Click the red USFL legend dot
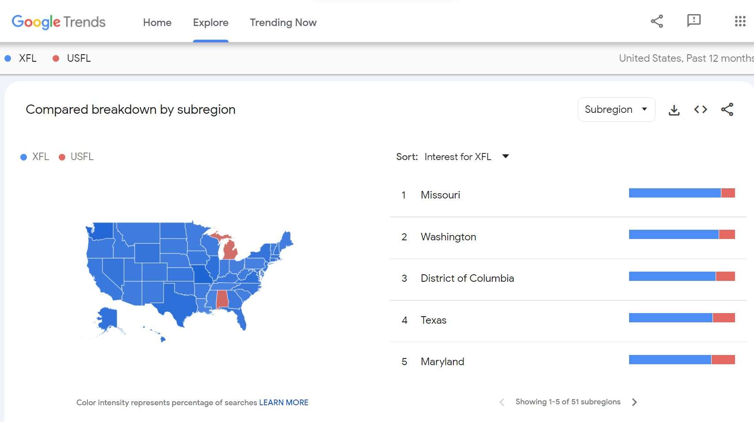 [62, 157]
